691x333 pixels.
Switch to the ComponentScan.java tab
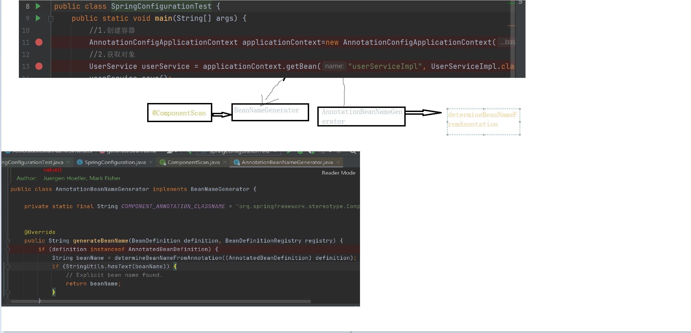coord(194,162)
